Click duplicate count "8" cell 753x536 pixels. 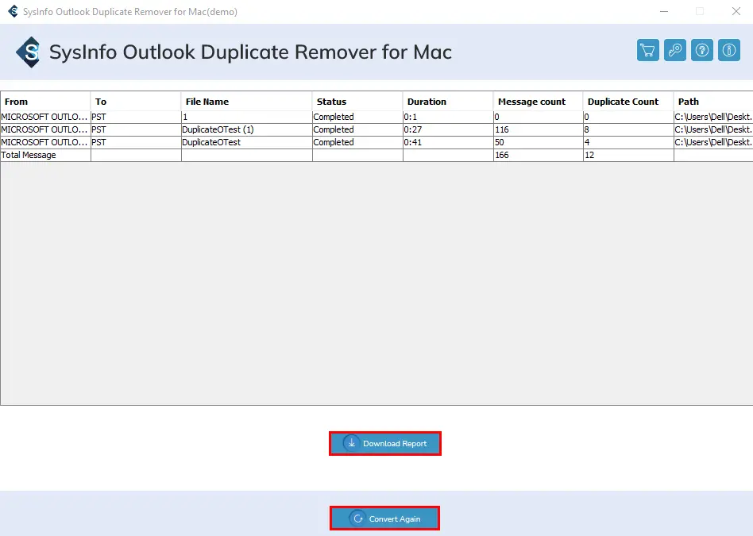tap(628, 129)
